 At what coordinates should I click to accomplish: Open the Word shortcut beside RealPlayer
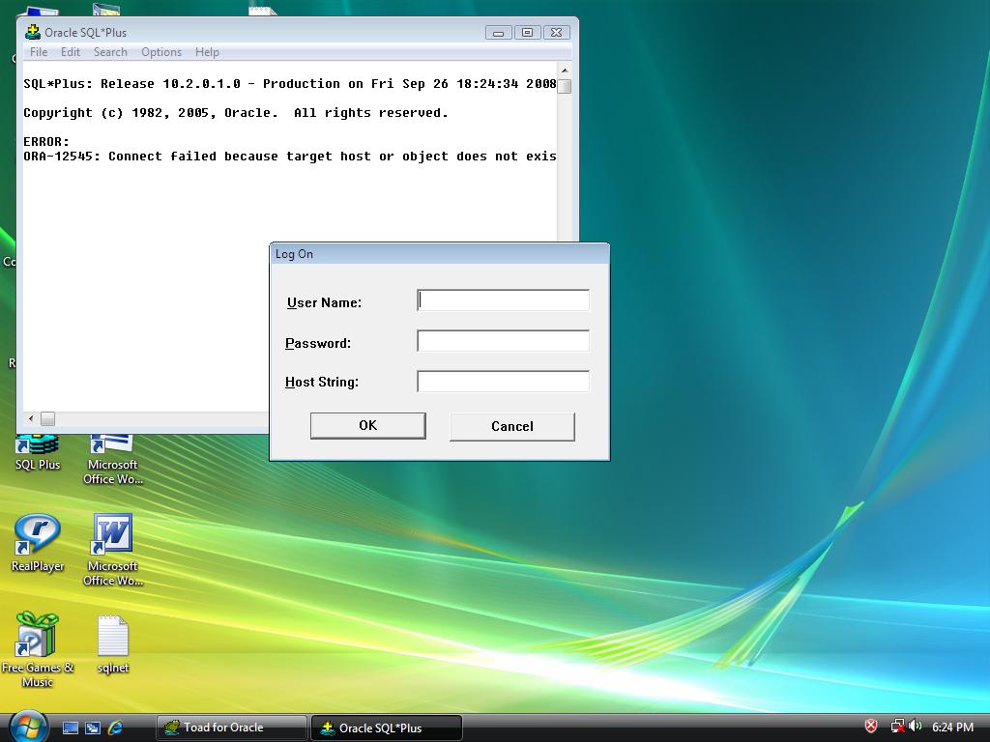(x=112, y=536)
